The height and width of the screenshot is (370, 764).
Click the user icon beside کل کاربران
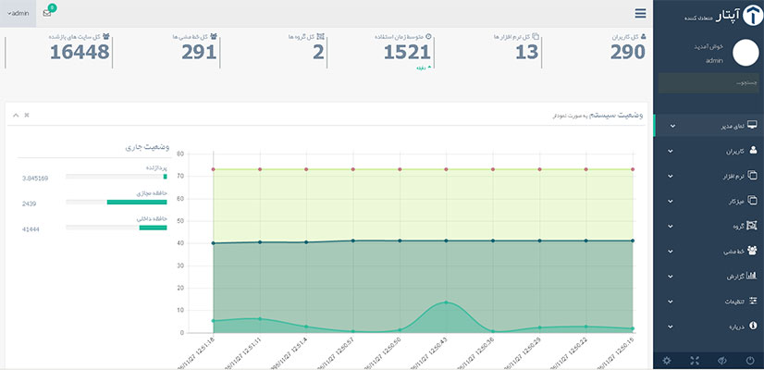[x=643, y=37]
